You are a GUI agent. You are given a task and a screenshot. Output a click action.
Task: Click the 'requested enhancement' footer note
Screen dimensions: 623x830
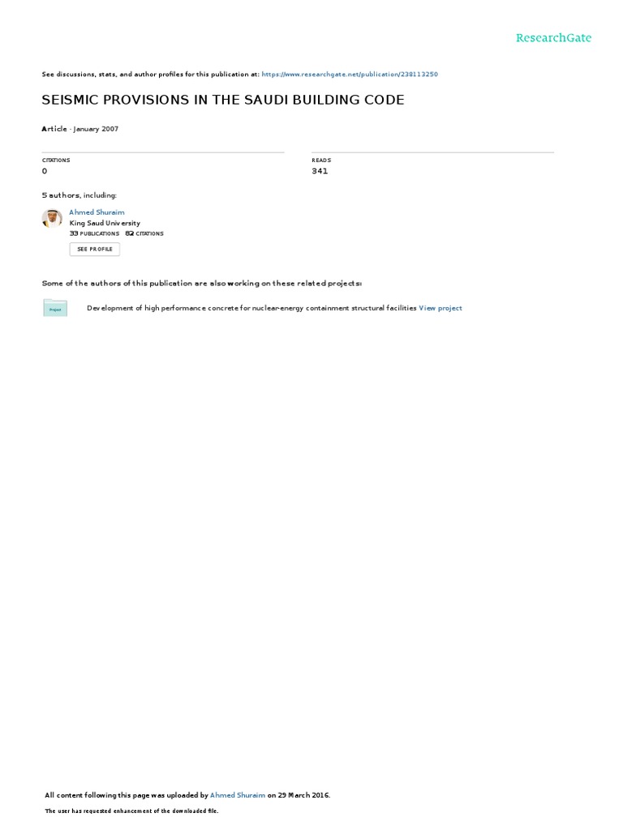(x=131, y=811)
